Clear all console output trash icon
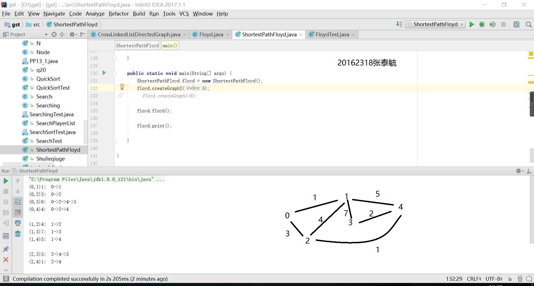 pyautogui.click(x=18, y=234)
